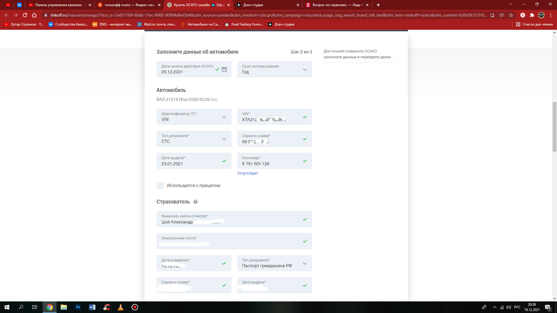Open Task View on taskbar

pos(35,307)
